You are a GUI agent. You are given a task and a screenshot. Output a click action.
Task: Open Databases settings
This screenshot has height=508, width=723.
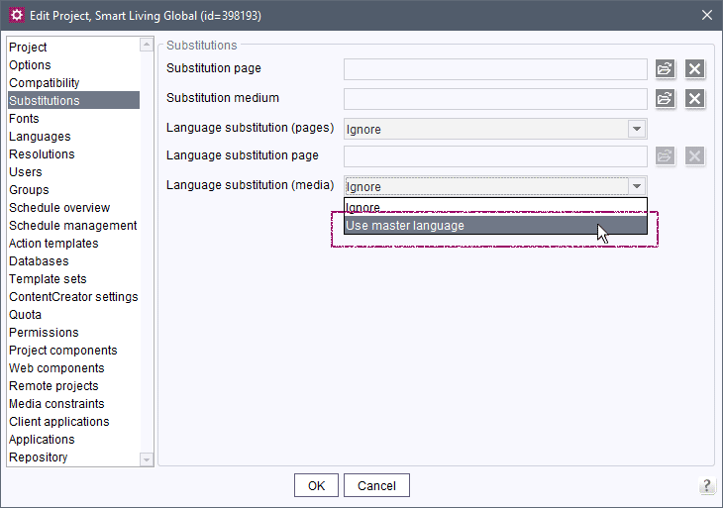pyautogui.click(x=73, y=260)
